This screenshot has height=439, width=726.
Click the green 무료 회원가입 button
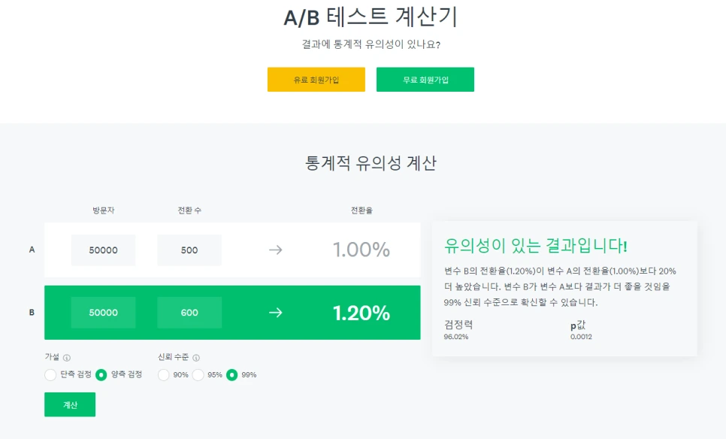425,80
